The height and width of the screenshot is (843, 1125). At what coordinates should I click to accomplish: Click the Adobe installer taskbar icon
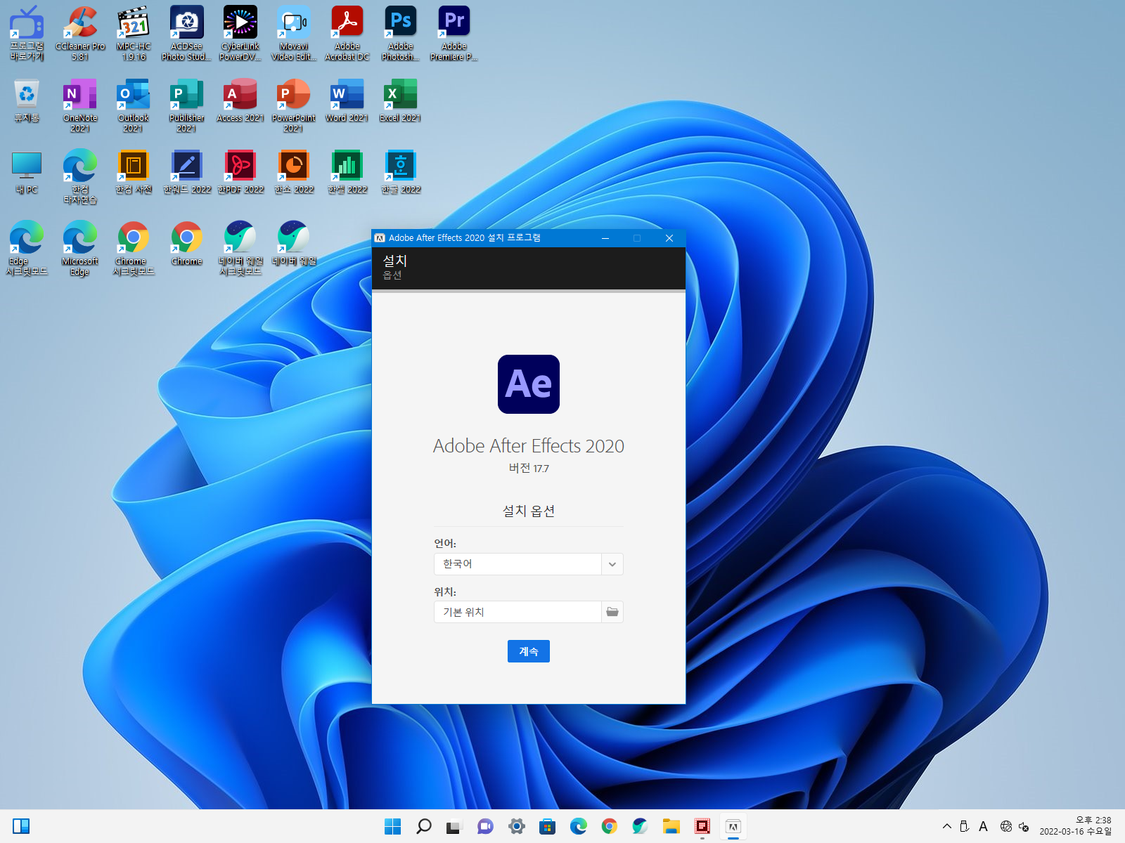click(733, 826)
